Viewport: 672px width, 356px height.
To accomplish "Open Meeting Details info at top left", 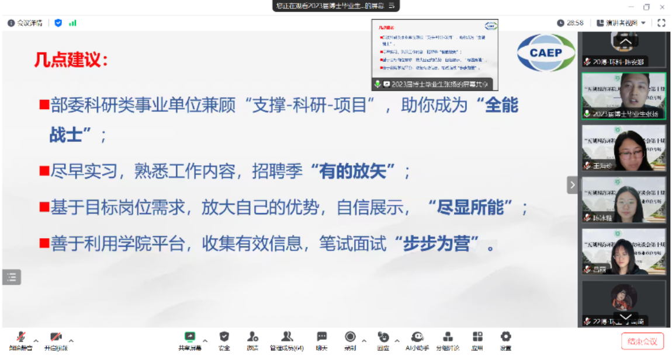I will (x=25, y=23).
